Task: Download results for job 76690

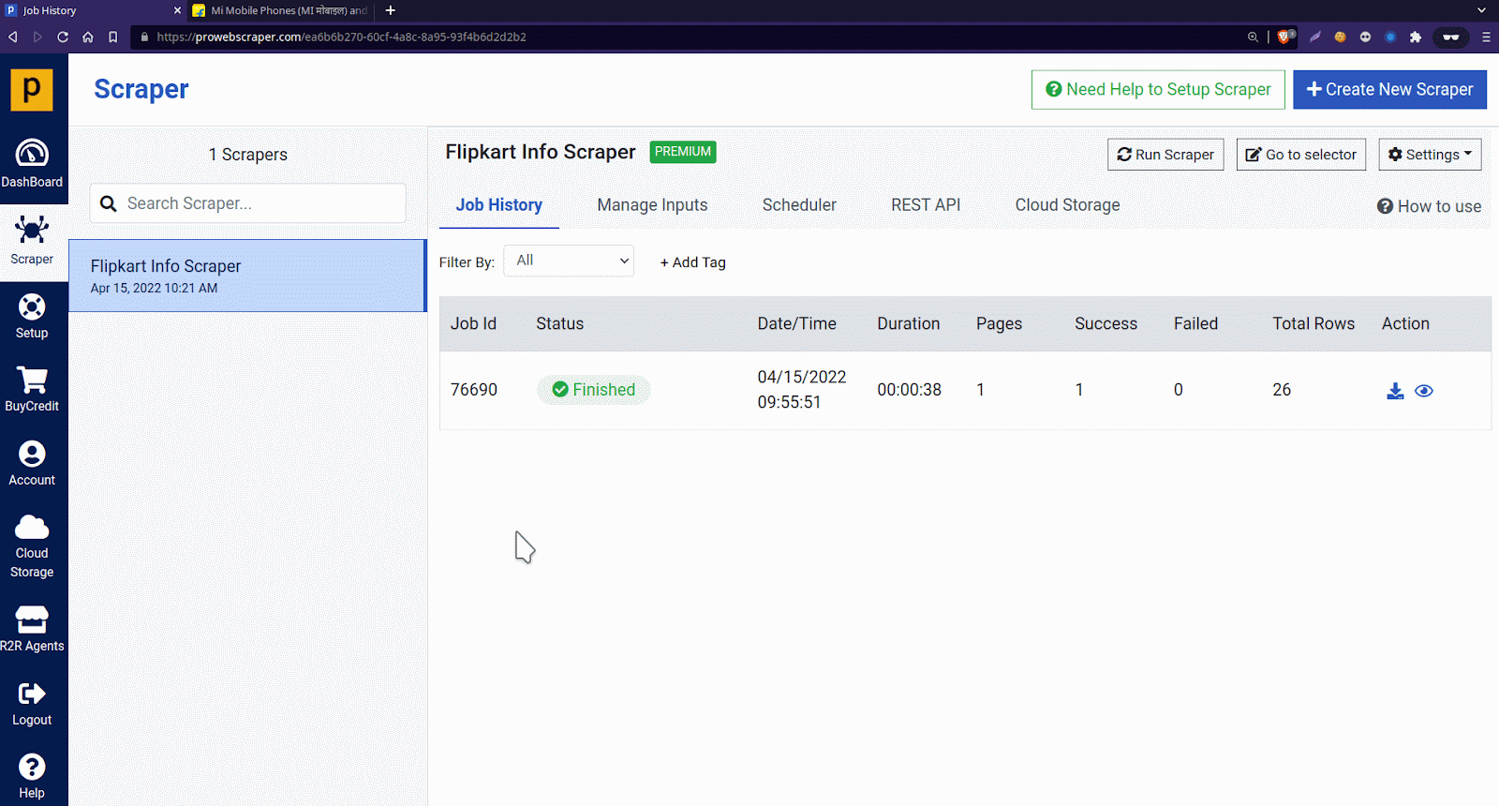Action: click(x=1395, y=391)
